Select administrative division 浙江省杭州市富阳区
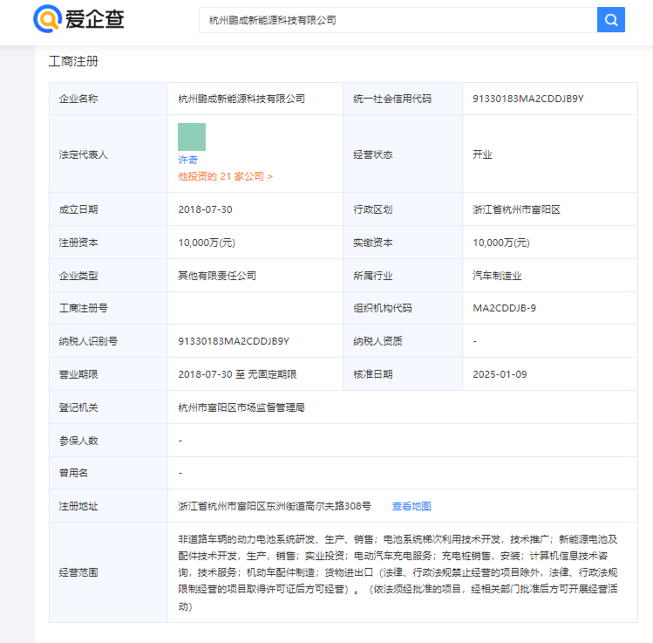 tap(516, 209)
